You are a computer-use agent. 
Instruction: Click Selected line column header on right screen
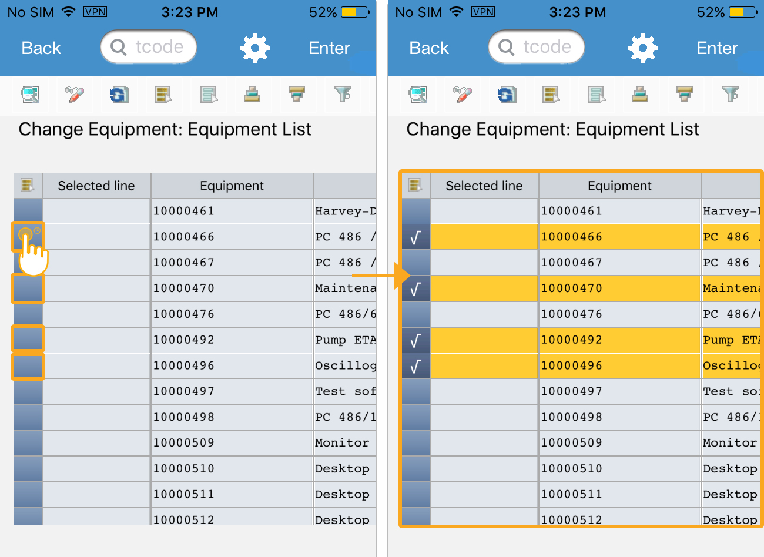(x=484, y=186)
